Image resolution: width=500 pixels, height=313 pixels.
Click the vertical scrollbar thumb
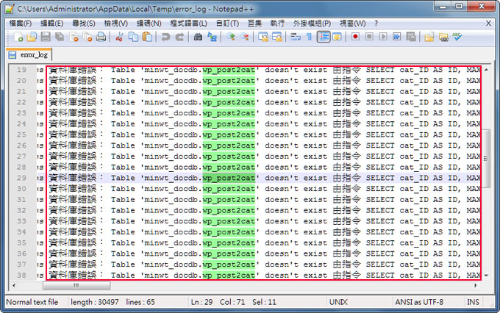pos(486,159)
